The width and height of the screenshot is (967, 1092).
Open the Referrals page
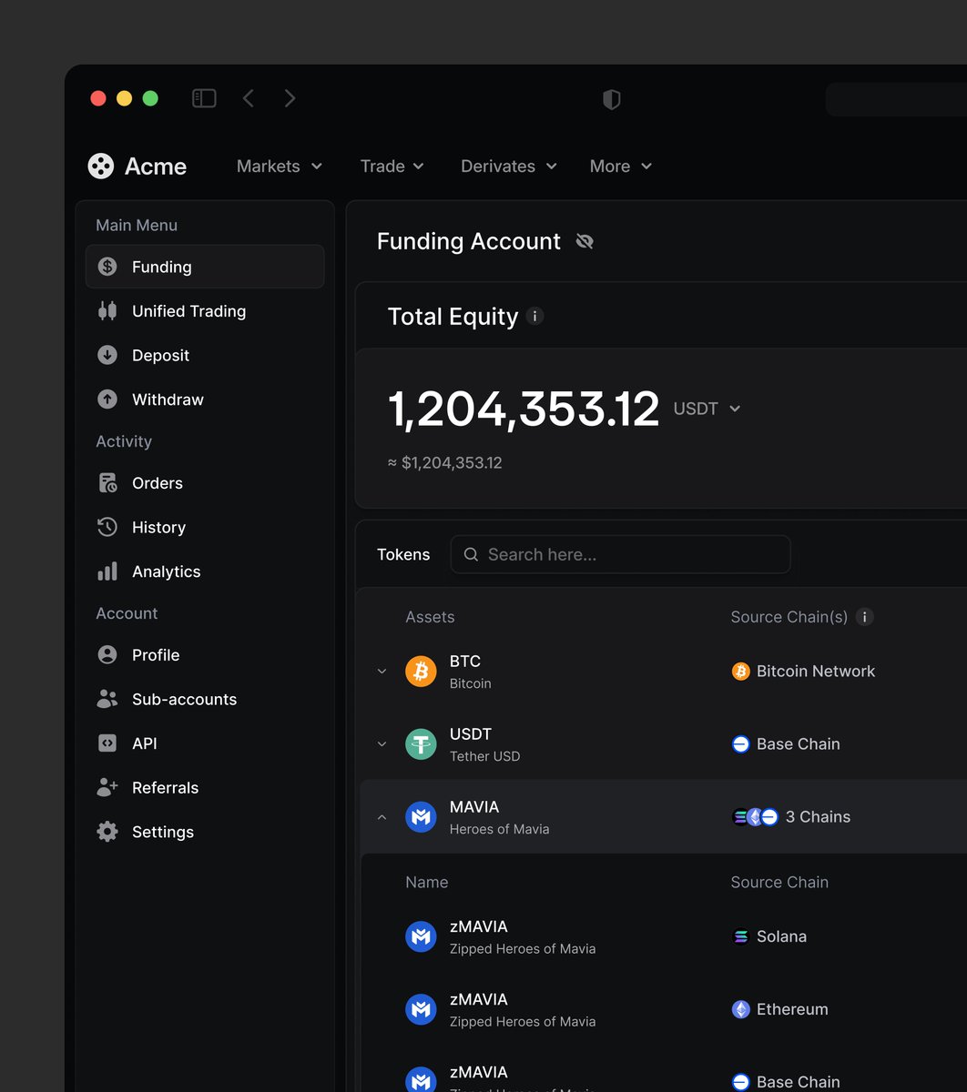165,788
